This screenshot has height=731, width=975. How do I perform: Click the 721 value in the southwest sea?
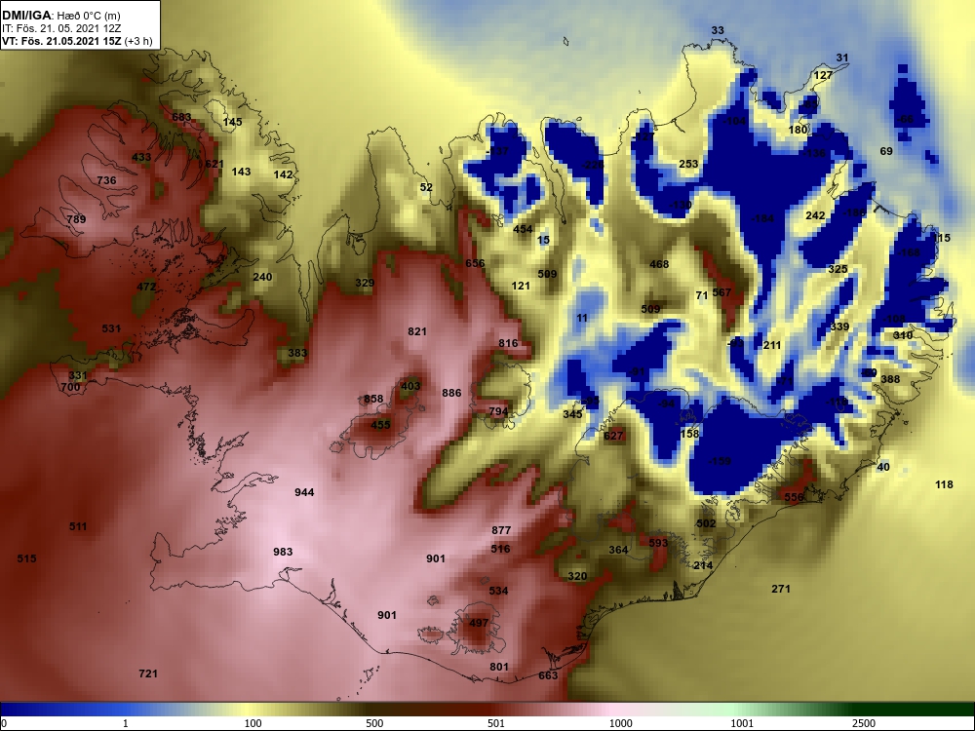coord(148,673)
